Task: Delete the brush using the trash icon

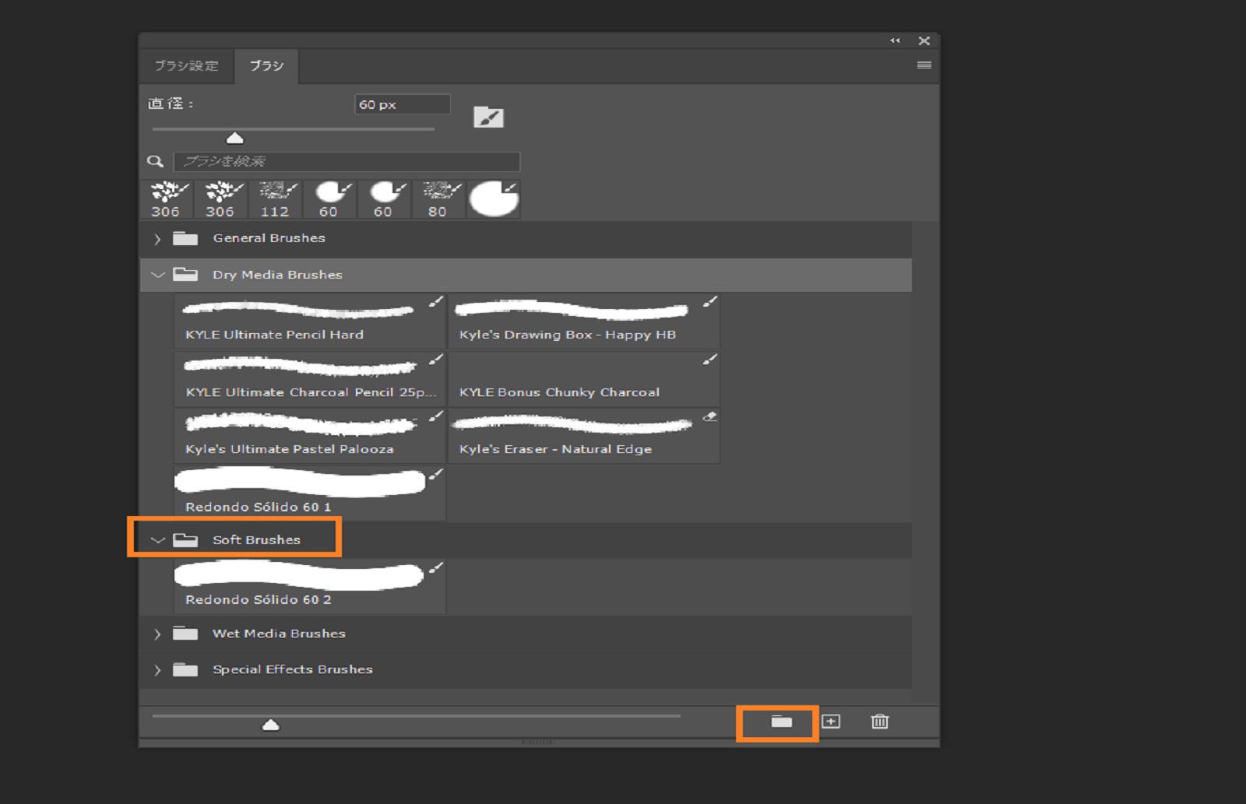Action: [879, 721]
